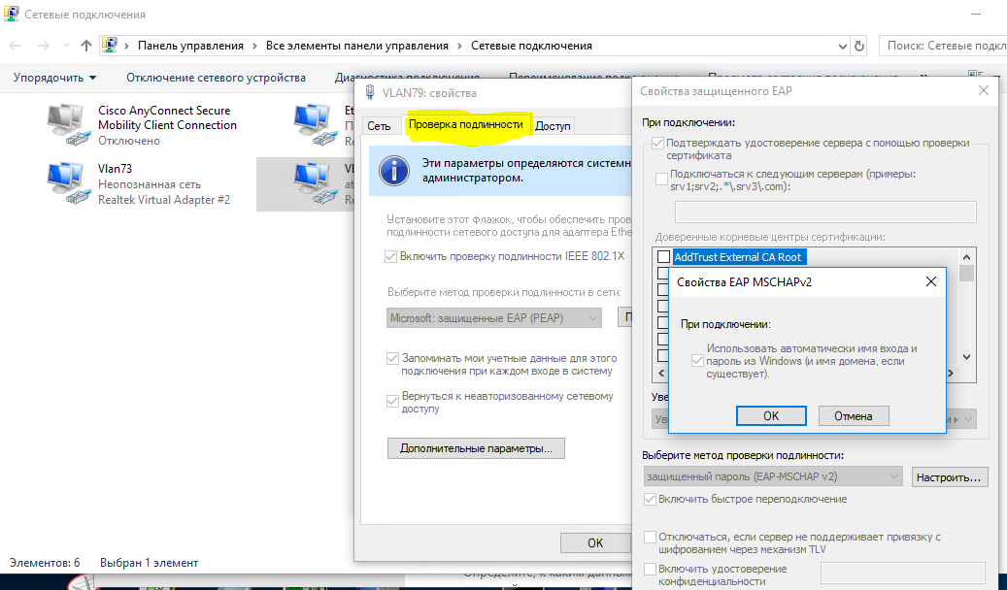1007x590 pixels.
Task: Open recent locations dropdown arrow
Action: pyautogui.click(x=66, y=46)
